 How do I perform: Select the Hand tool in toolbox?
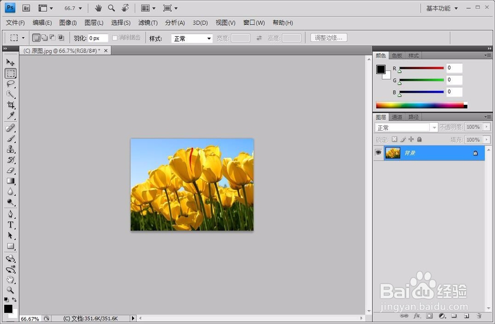(x=10, y=279)
